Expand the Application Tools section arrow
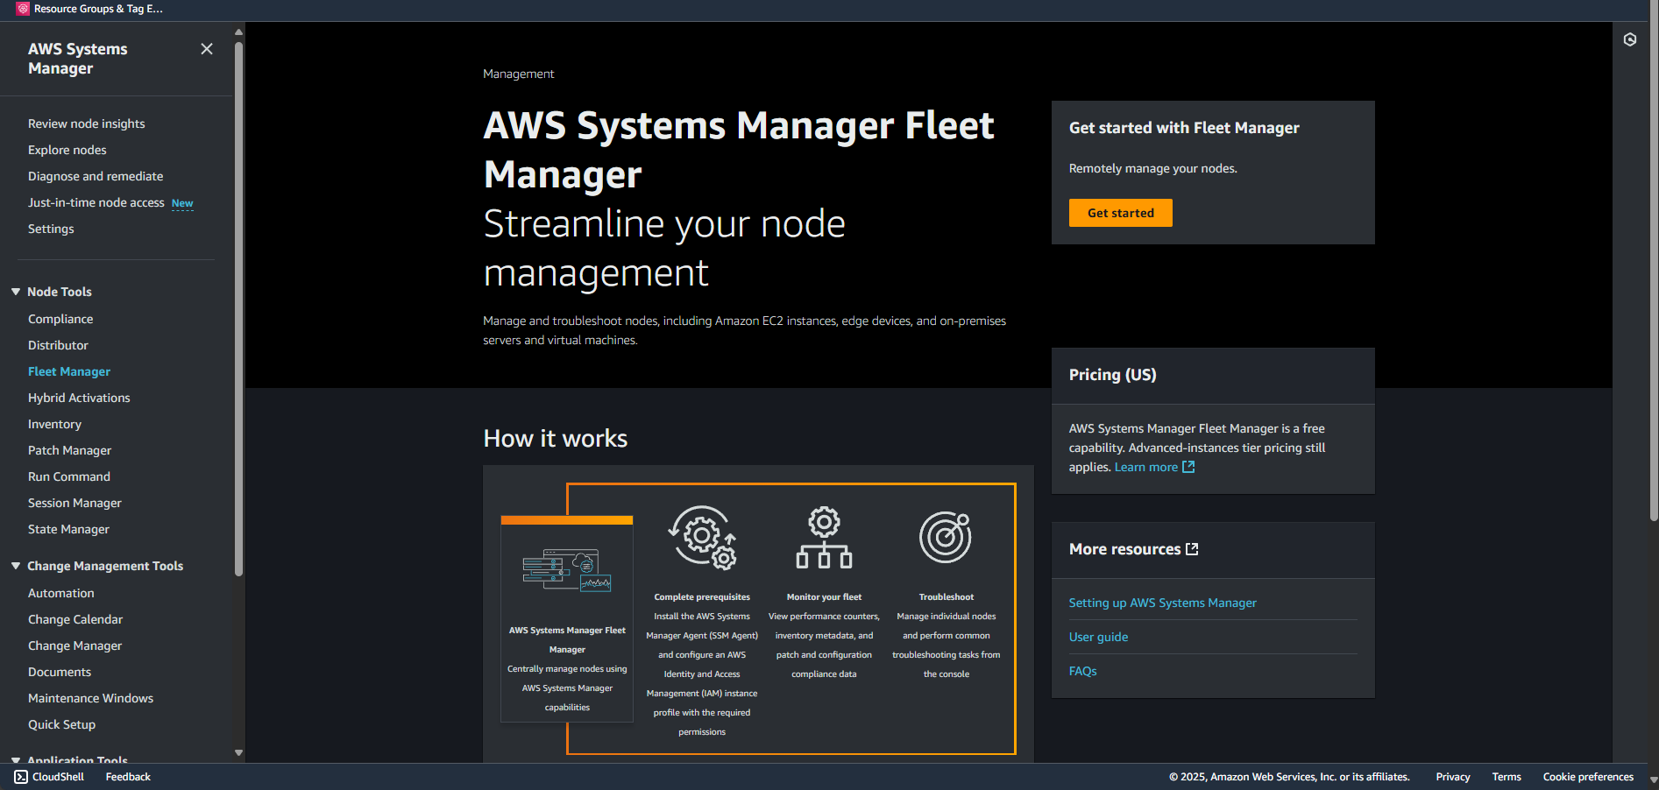This screenshot has height=790, width=1659. tap(16, 759)
